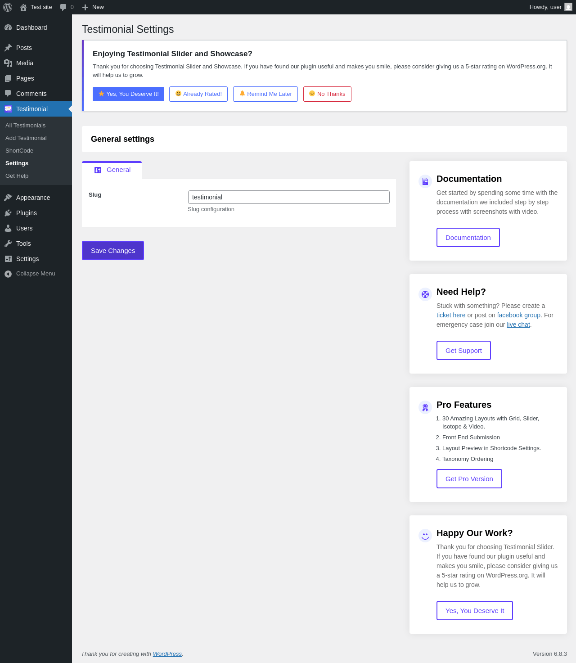The height and width of the screenshot is (663, 576).
Task: Click Remind Me Later button
Action: pos(265,94)
